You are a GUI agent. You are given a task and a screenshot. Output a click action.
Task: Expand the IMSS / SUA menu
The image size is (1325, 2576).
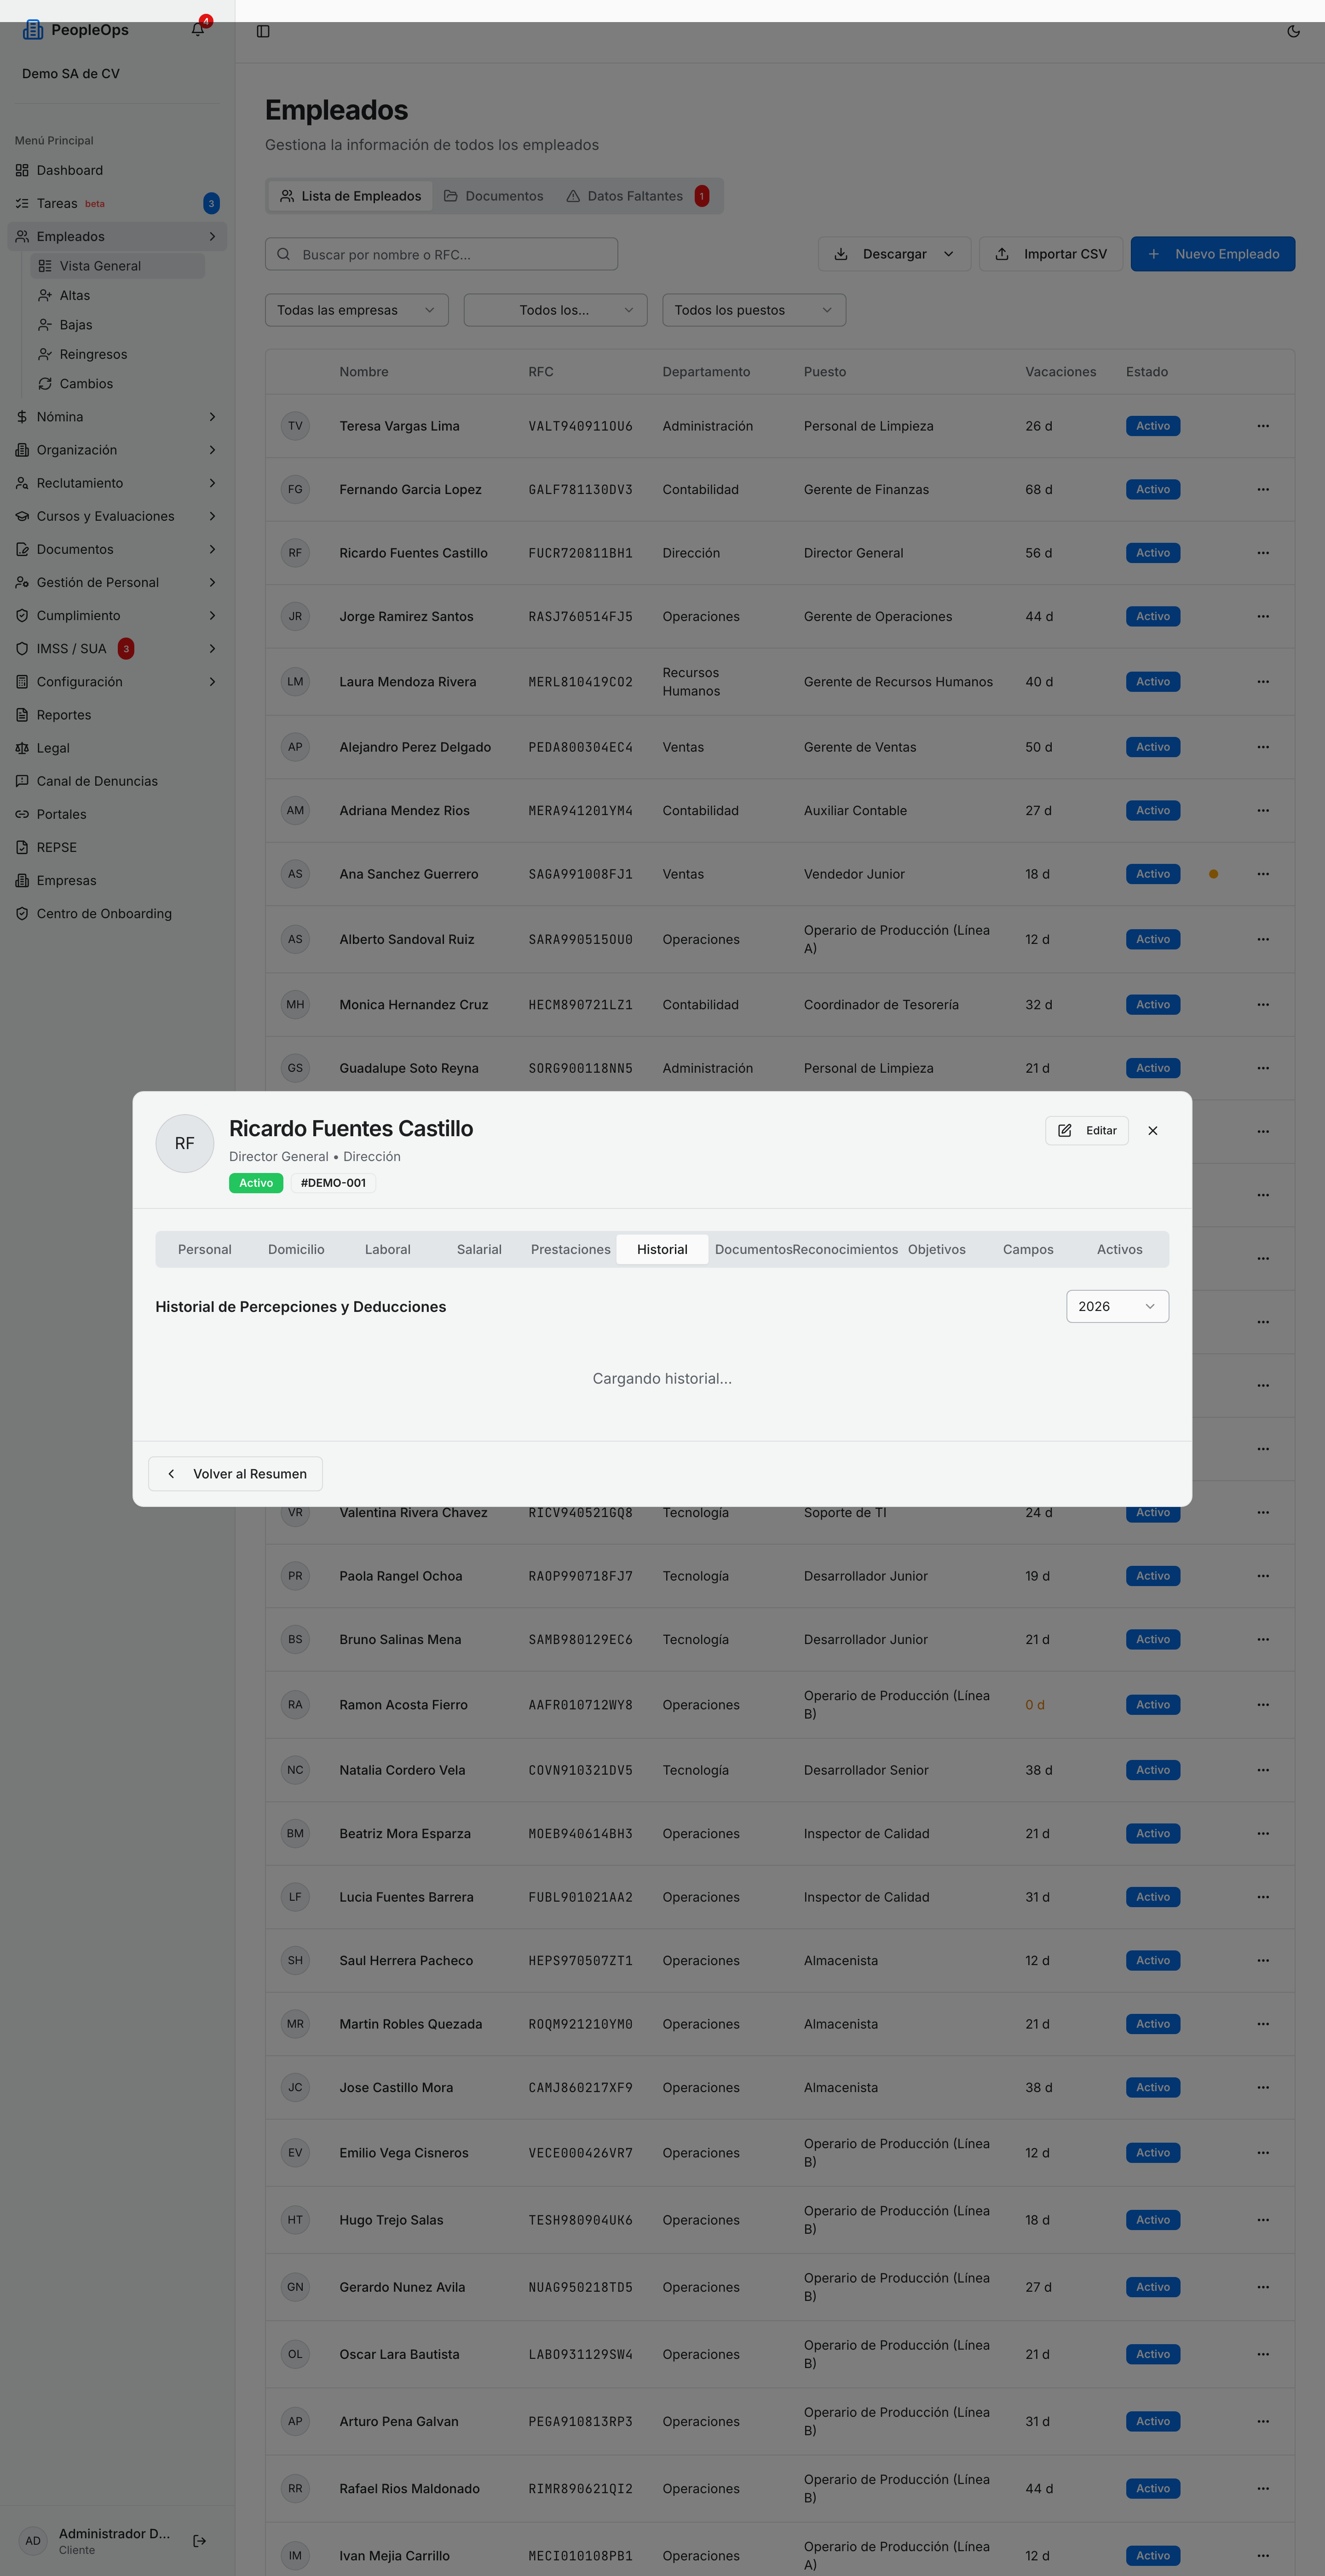[x=117, y=649]
